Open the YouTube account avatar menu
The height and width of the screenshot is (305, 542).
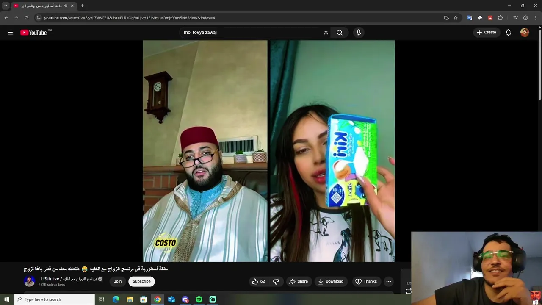[525, 32]
